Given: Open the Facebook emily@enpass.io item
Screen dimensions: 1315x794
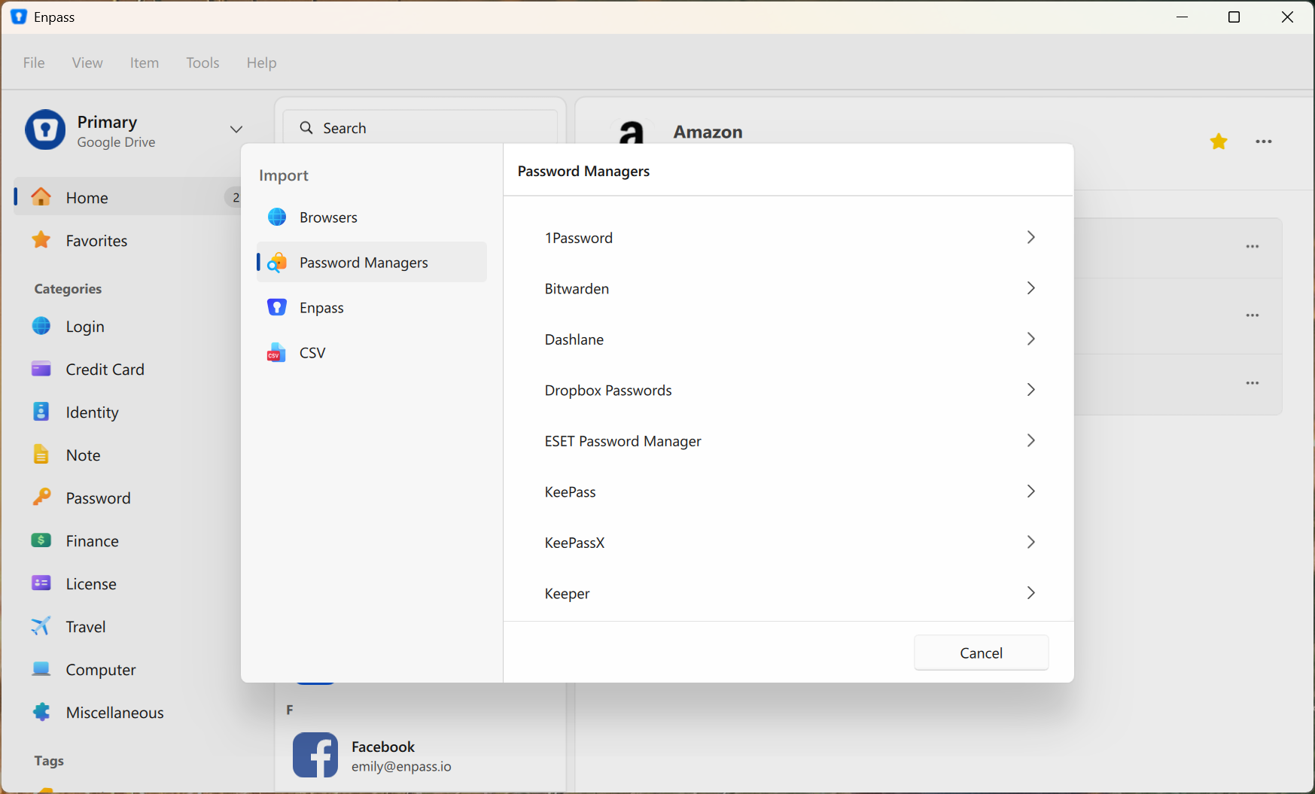Looking at the screenshot, I should [x=421, y=755].
